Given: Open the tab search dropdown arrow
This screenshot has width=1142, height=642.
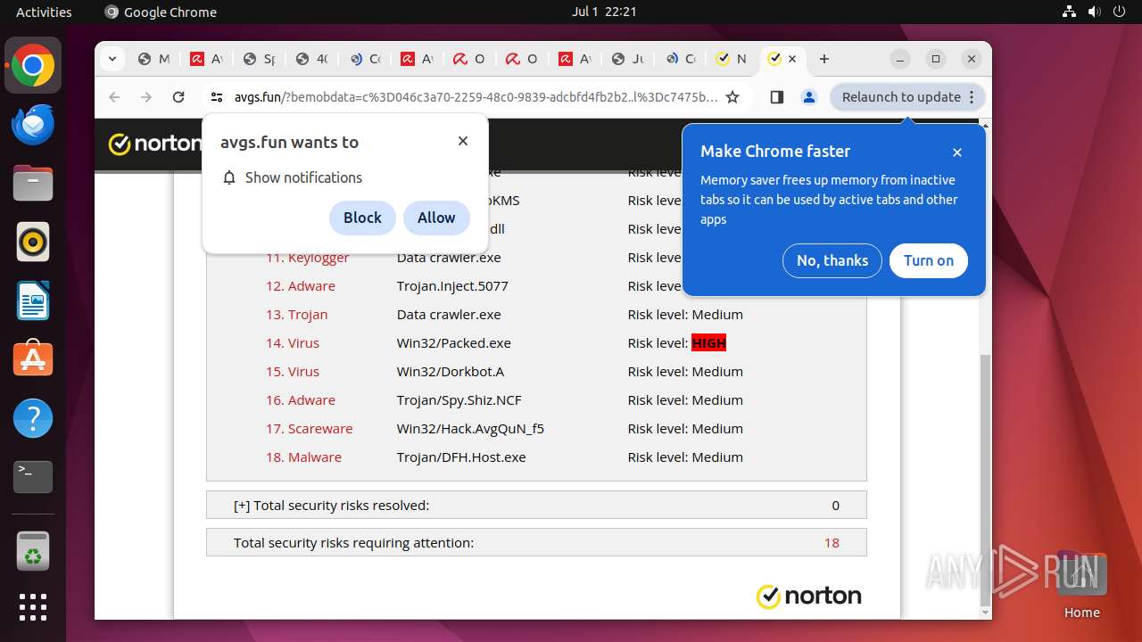Looking at the screenshot, I should [x=112, y=59].
